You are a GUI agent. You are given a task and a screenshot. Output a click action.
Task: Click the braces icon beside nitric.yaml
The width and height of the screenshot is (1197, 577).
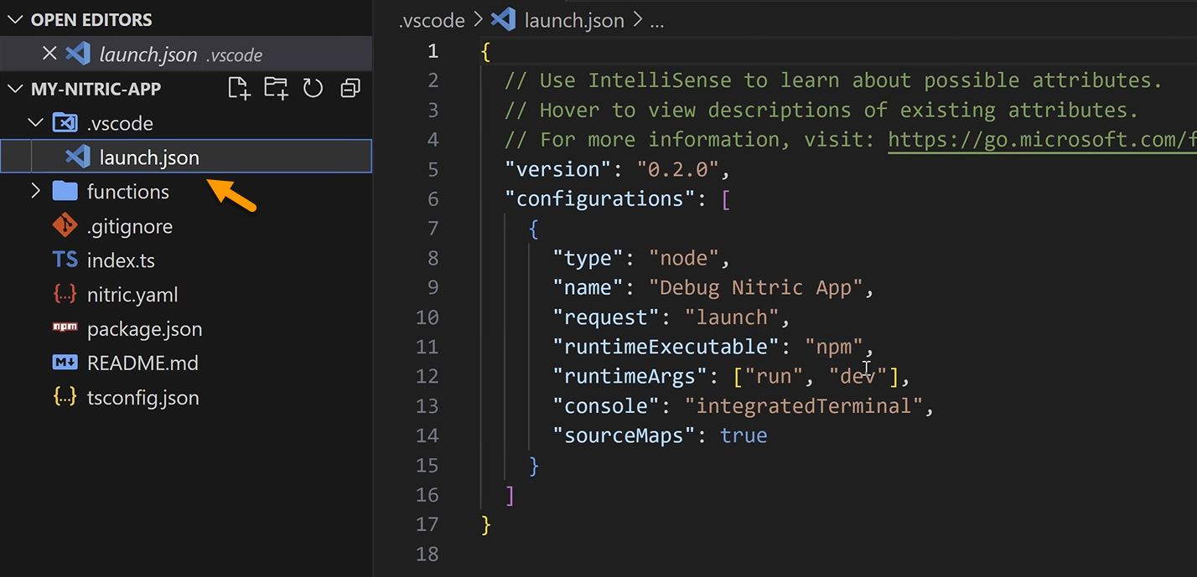coord(65,294)
